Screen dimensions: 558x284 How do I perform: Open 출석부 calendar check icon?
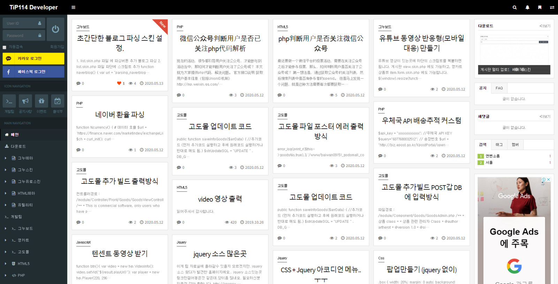[58, 101]
